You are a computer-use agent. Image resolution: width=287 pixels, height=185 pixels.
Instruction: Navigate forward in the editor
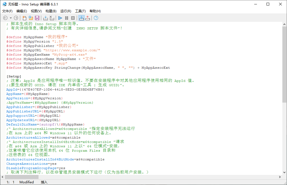(x=16, y=18)
